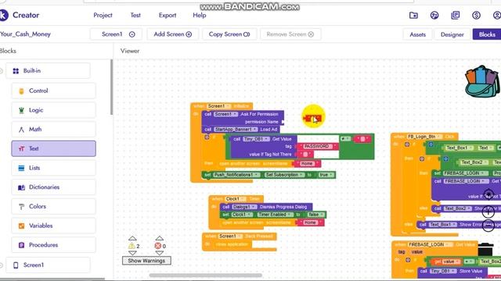Open the Project menu
The height and width of the screenshot is (281, 501).
tap(103, 16)
